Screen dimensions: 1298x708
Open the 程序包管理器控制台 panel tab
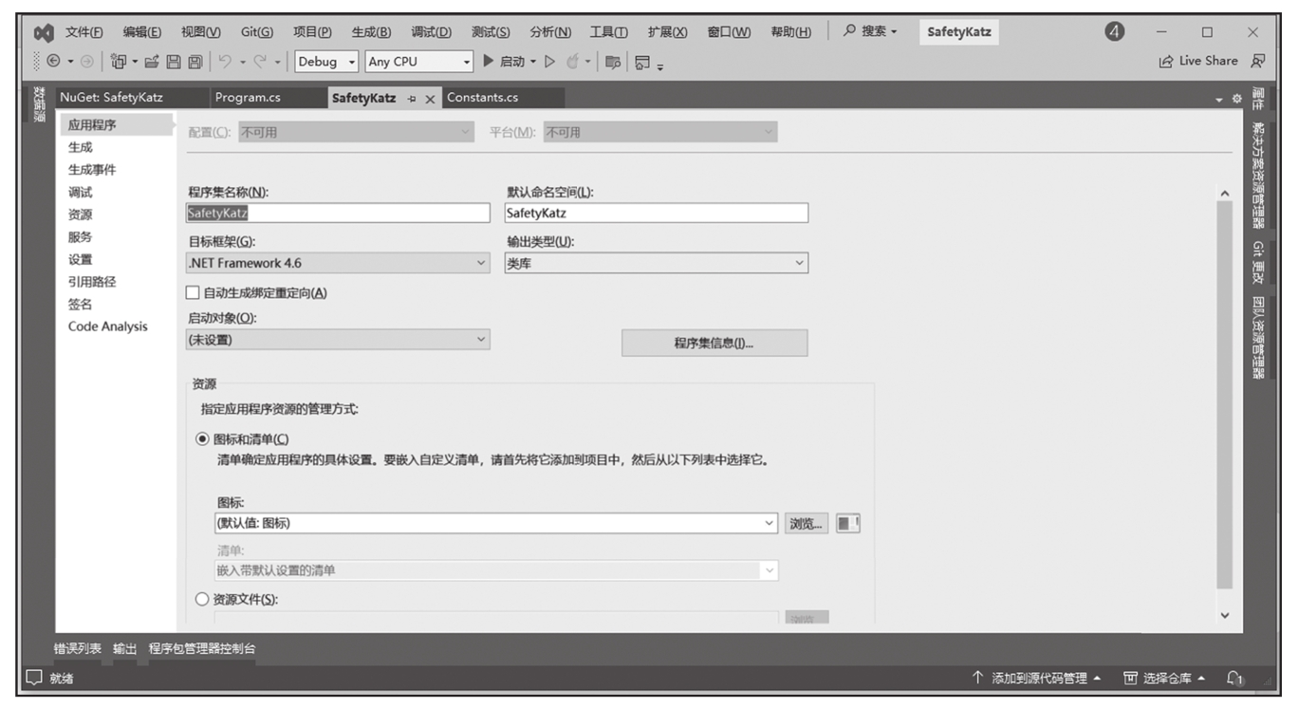(202, 649)
